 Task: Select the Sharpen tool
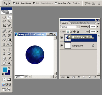[x=4, y=44]
